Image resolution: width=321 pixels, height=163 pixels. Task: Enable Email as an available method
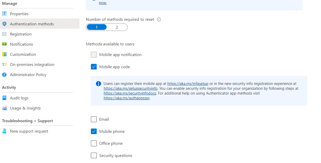(94, 119)
